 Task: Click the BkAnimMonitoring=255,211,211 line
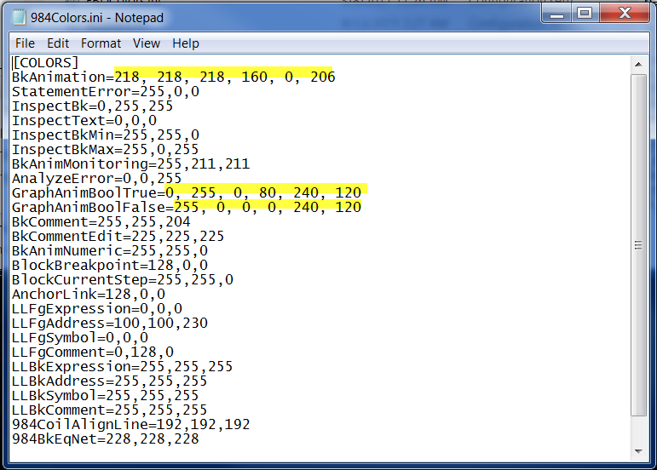(130, 163)
